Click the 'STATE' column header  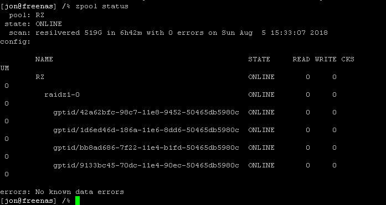[259, 60]
